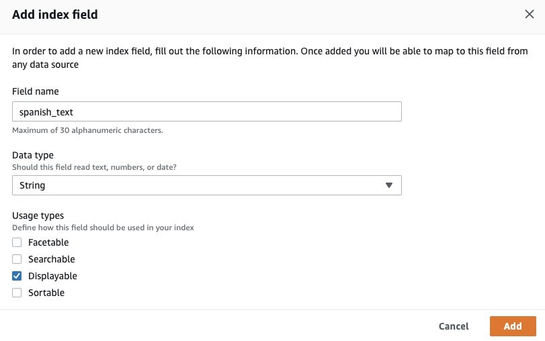545x341 pixels.
Task: Uncheck the Displayable checkbox
Action: pyautogui.click(x=17, y=276)
